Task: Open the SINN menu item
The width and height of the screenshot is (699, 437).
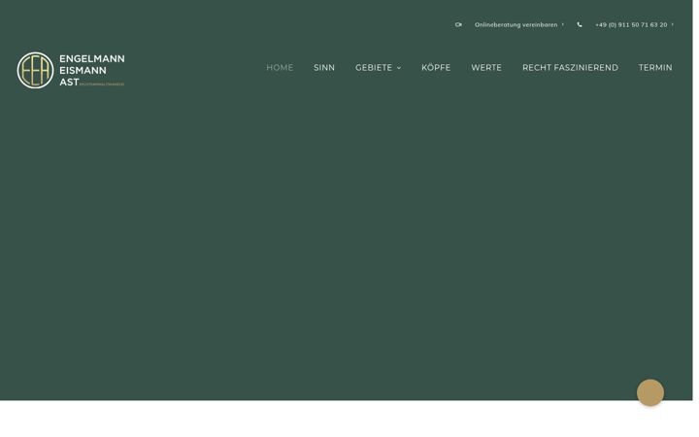Action: pyautogui.click(x=324, y=68)
